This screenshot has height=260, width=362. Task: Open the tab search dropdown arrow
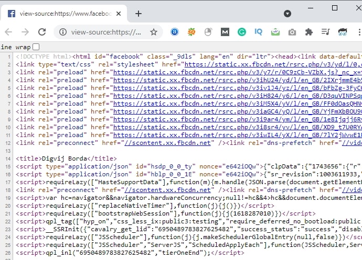point(288,14)
